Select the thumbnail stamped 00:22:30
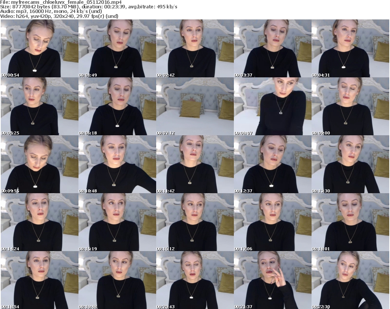The width and height of the screenshot is (390, 309). coord(350,280)
